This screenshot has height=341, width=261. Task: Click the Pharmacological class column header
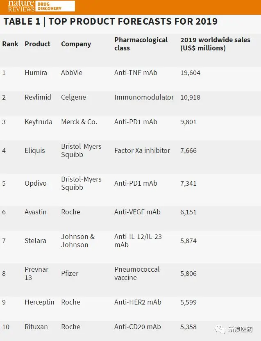point(141,44)
